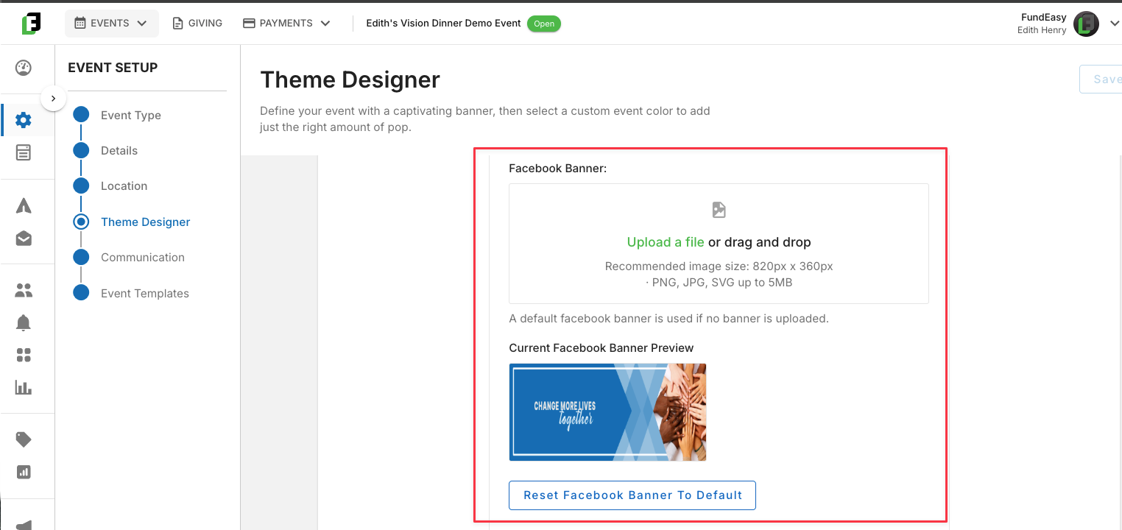Image resolution: width=1122 pixels, height=530 pixels.
Task: Go to the GIVING menu item
Action: 197,24
